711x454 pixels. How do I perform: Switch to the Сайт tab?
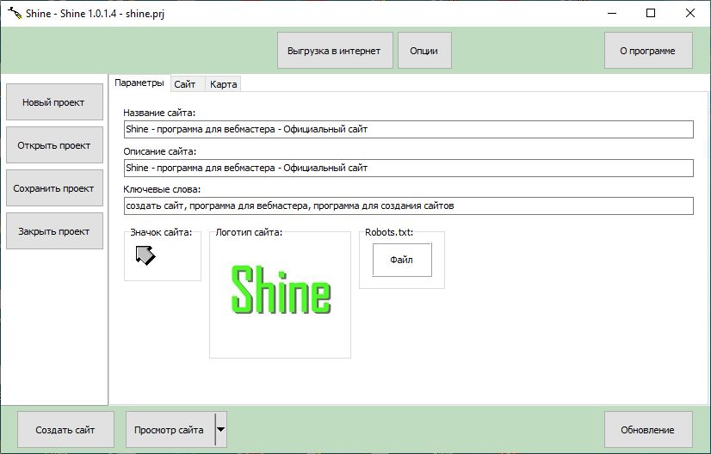(185, 84)
